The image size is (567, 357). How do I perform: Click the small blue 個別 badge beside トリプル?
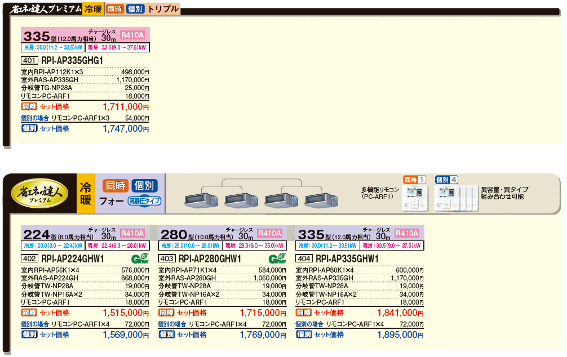pos(135,8)
